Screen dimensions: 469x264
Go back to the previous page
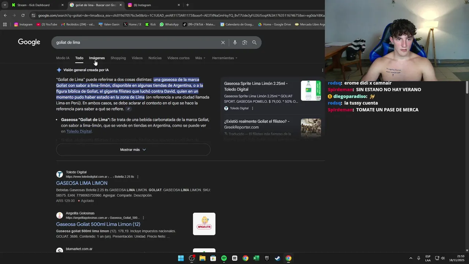5,15
